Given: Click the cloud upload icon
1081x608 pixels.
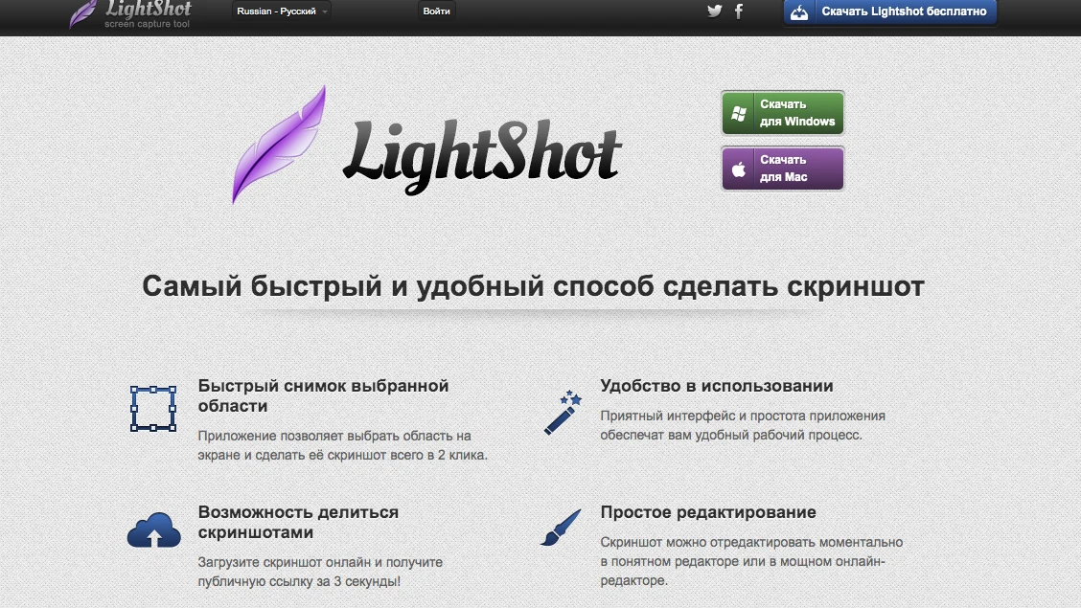Looking at the screenshot, I should (x=153, y=529).
